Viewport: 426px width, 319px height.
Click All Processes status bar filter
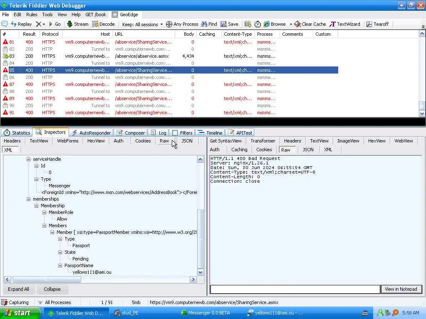tap(54, 302)
